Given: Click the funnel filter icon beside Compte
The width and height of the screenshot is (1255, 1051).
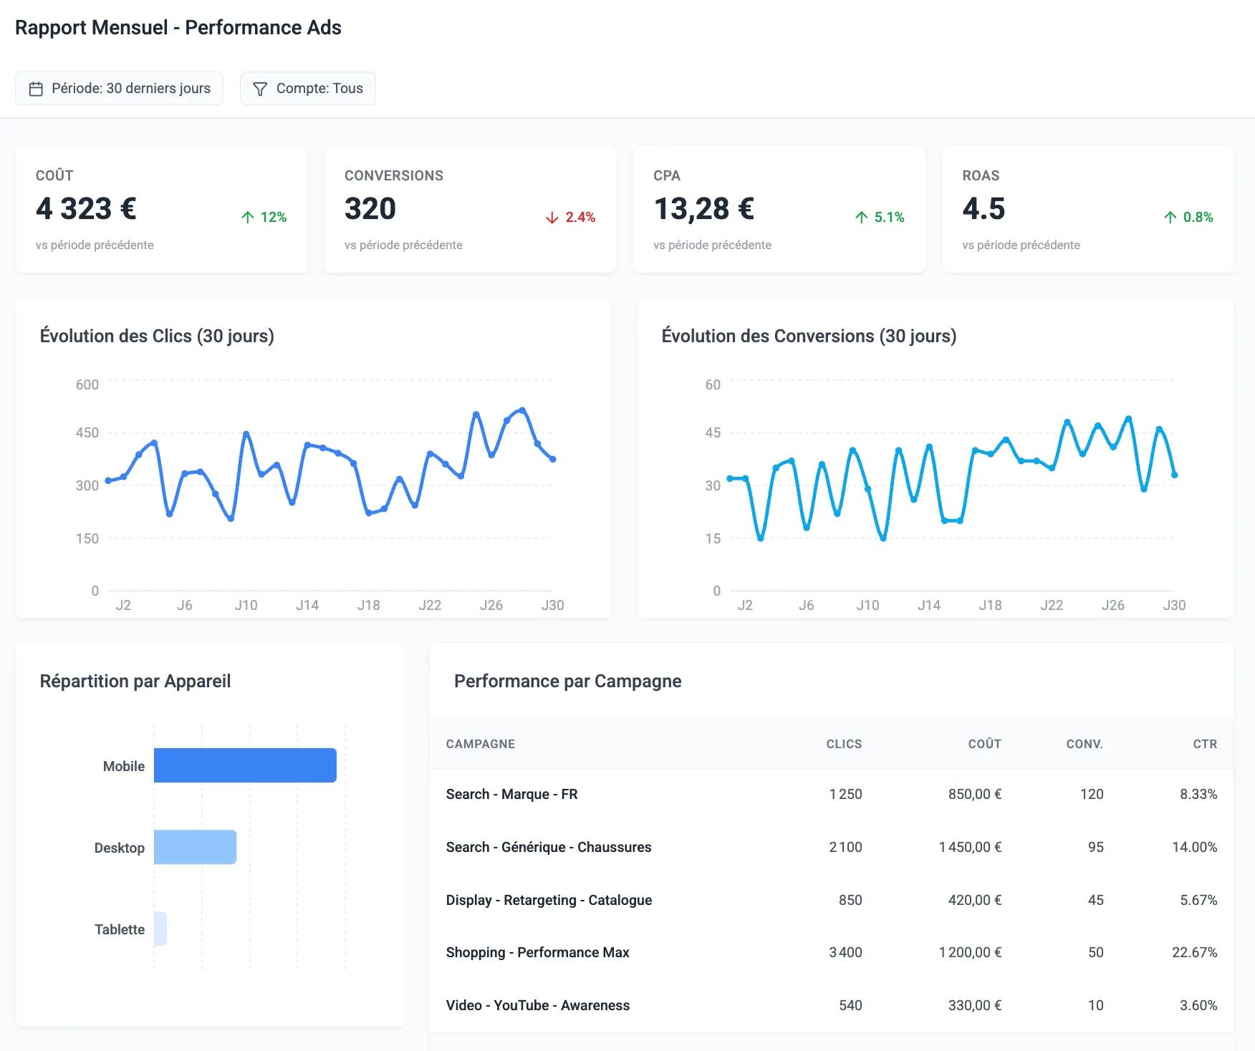Looking at the screenshot, I should click(260, 89).
